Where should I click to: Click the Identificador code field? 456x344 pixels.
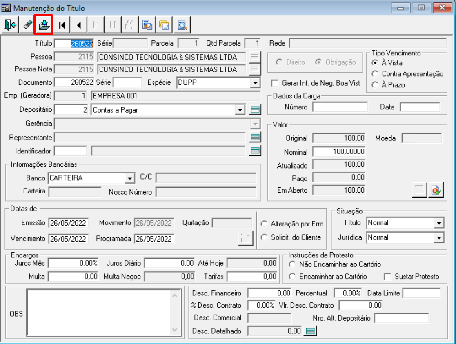[70, 151]
